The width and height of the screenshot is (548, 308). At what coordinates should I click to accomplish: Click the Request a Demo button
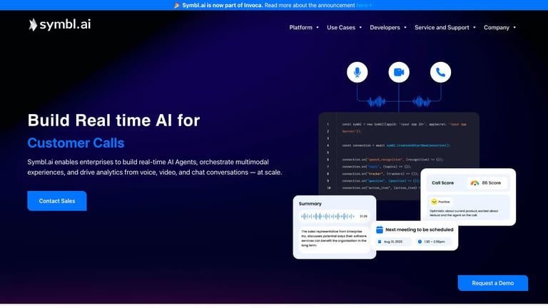493,283
